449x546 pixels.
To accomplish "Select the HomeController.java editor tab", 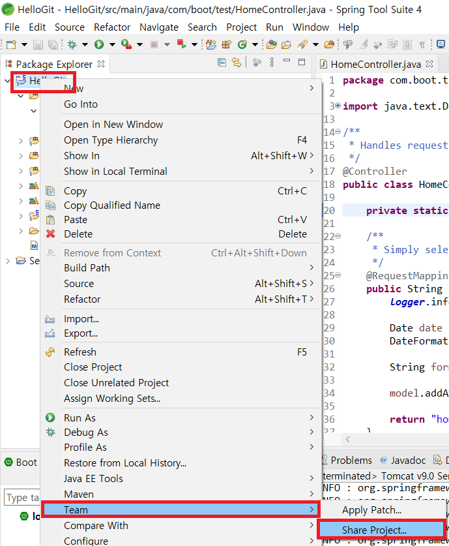I will tap(375, 64).
